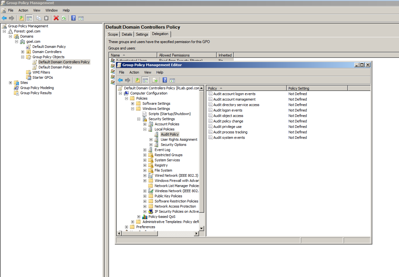Toggle Show/Hide Action Pane in Editor toolbar

pyautogui.click(x=172, y=80)
